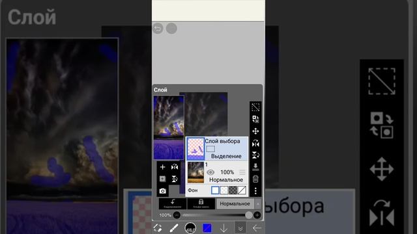Import a photo with the camera icon
The height and width of the screenshot is (234, 417).
(x=162, y=191)
